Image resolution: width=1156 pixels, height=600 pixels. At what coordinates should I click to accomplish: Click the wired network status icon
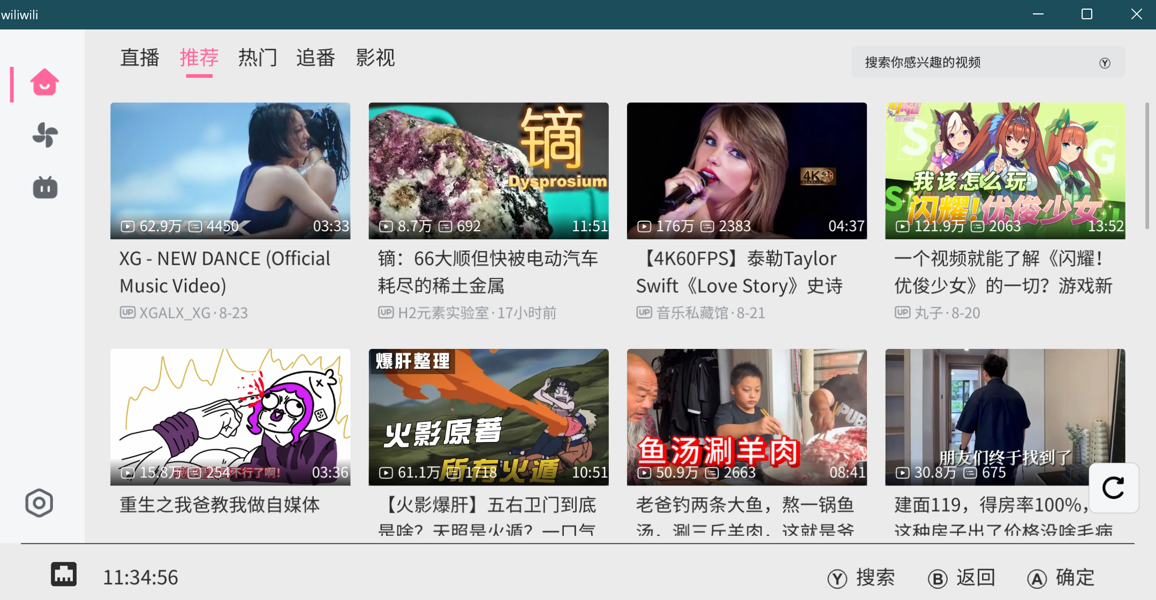click(64, 574)
